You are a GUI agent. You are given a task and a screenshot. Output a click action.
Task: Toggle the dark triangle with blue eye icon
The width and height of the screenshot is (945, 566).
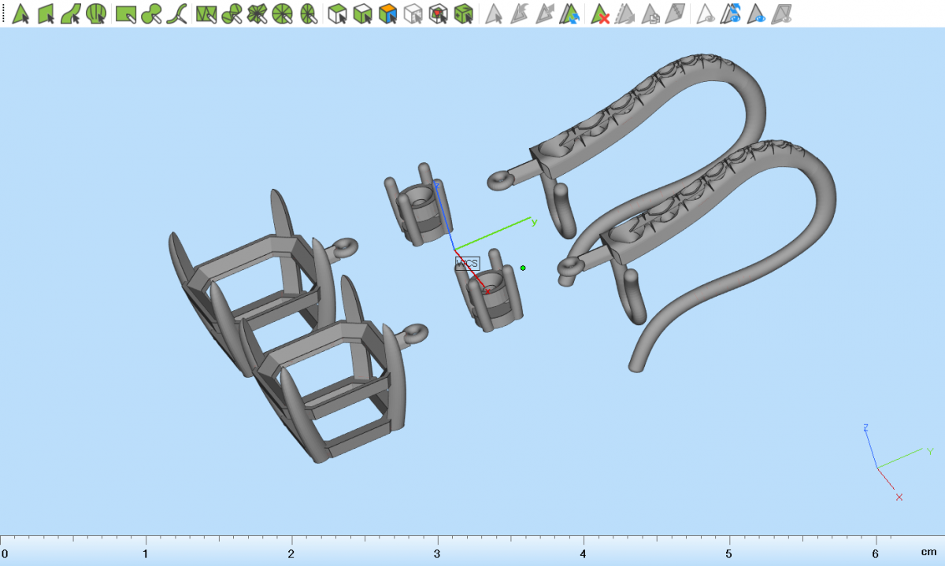(758, 13)
